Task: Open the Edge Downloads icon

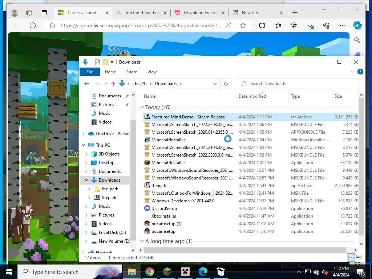Action: [310, 25]
